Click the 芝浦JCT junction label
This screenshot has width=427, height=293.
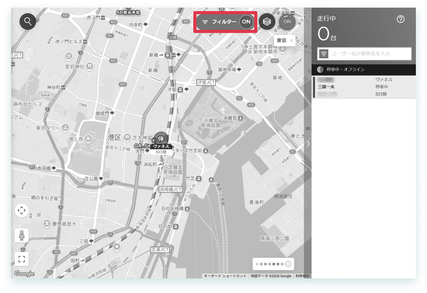pos(160,250)
